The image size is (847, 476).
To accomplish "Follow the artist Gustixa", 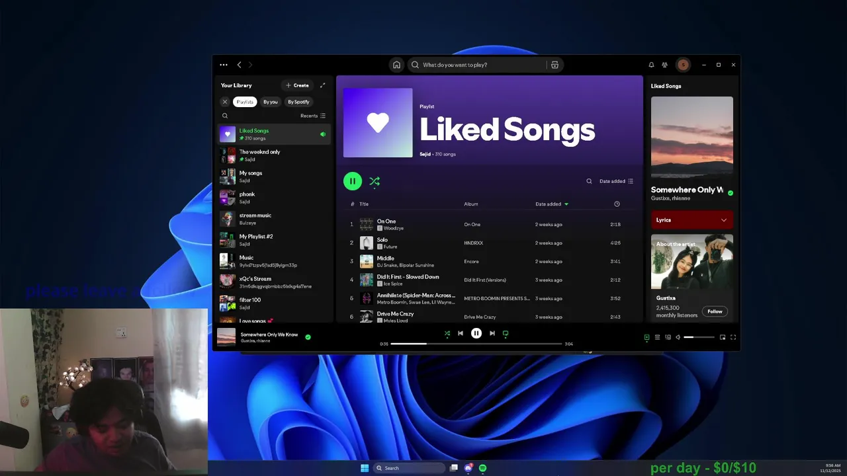I will 715,311.
